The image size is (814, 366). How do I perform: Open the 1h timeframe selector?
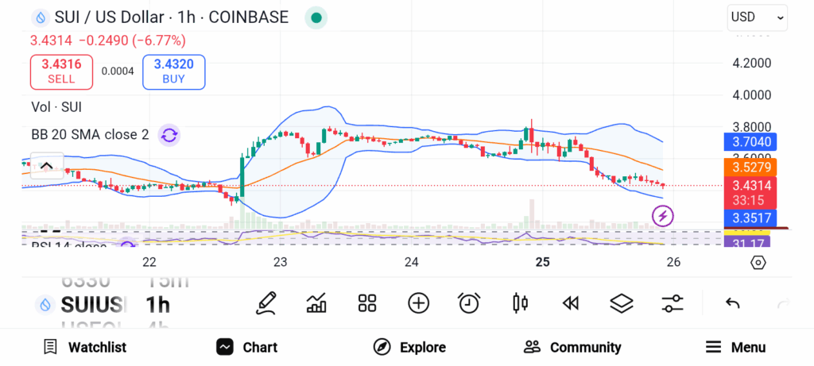point(157,304)
